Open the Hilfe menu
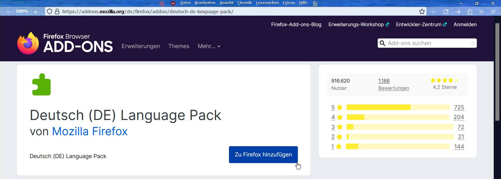 (303, 3)
